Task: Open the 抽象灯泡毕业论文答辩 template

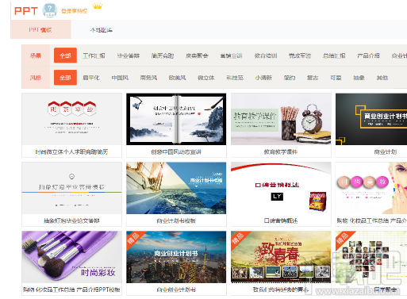Action: tap(71, 188)
